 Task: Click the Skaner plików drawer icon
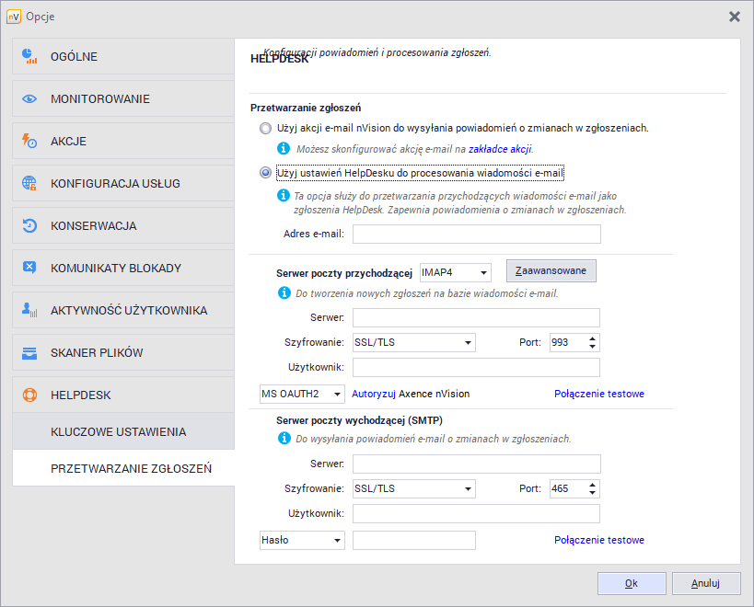[29, 353]
